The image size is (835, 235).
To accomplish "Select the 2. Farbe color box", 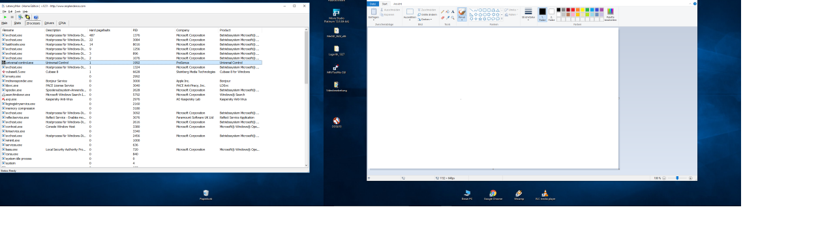I will (551, 14).
